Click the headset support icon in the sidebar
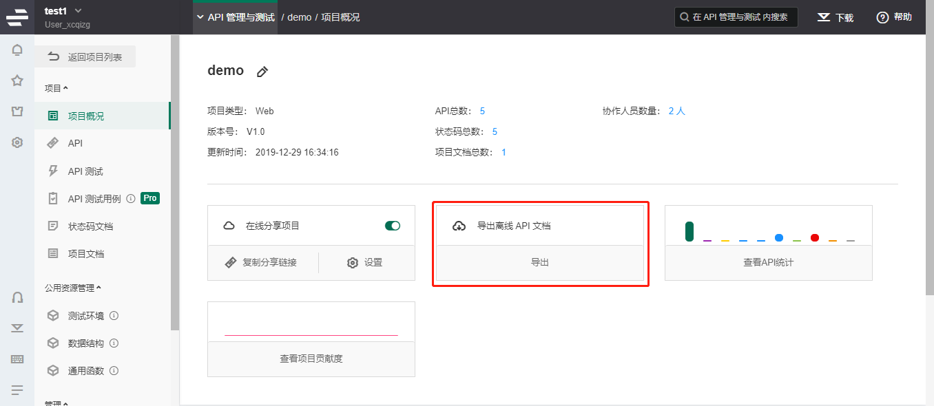Screen dimensions: 934x406 17,297
